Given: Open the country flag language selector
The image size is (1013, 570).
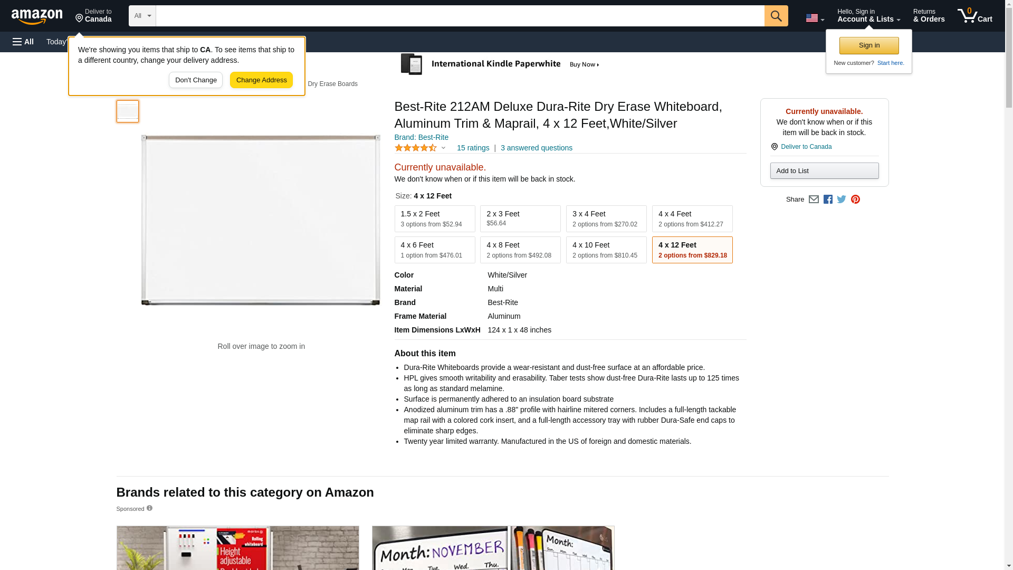Looking at the screenshot, I should [815, 18].
